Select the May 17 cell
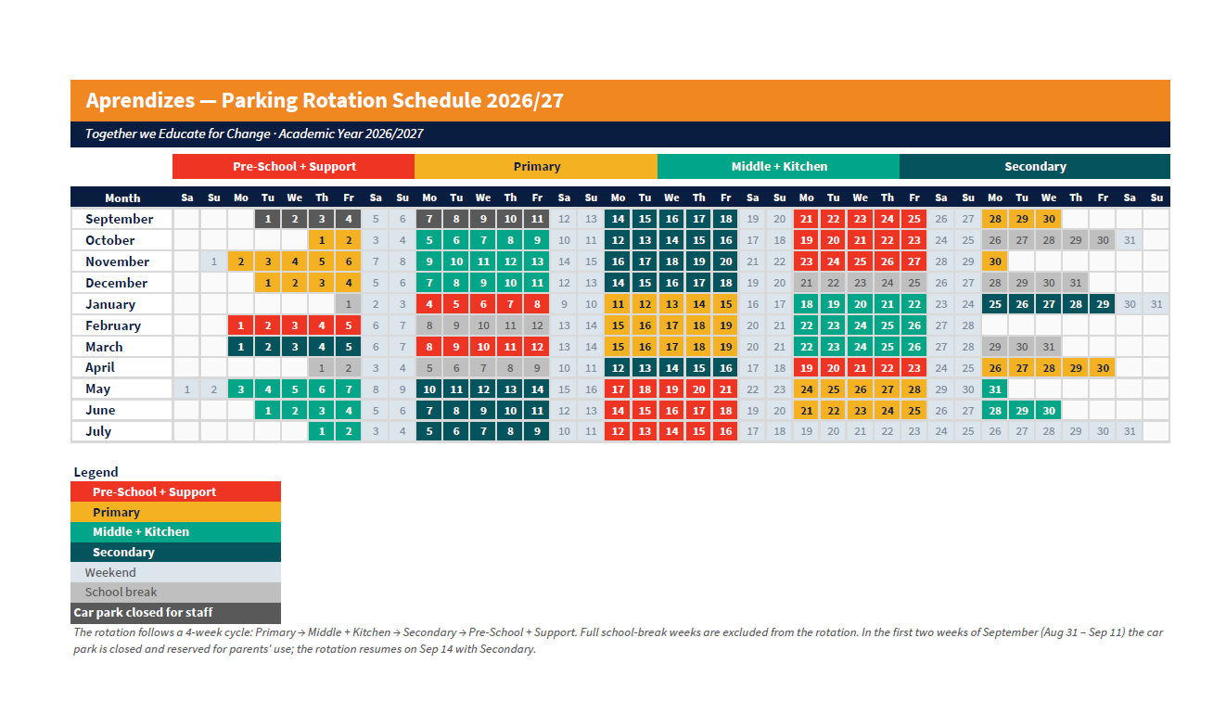1226x714 pixels. [618, 389]
